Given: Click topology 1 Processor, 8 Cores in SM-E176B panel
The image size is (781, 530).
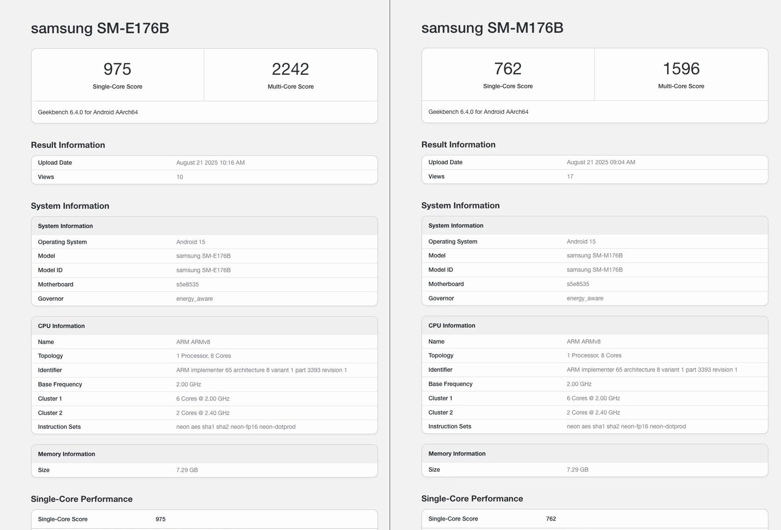Looking at the screenshot, I should (204, 356).
